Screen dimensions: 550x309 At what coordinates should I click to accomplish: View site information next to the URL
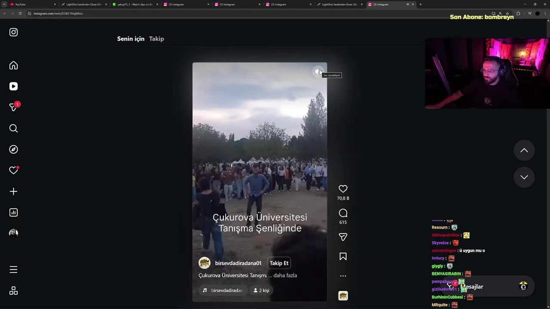[x=29, y=13]
